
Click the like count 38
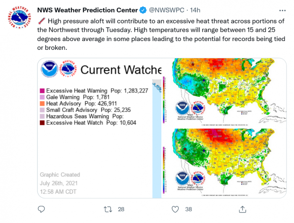(x=189, y=209)
